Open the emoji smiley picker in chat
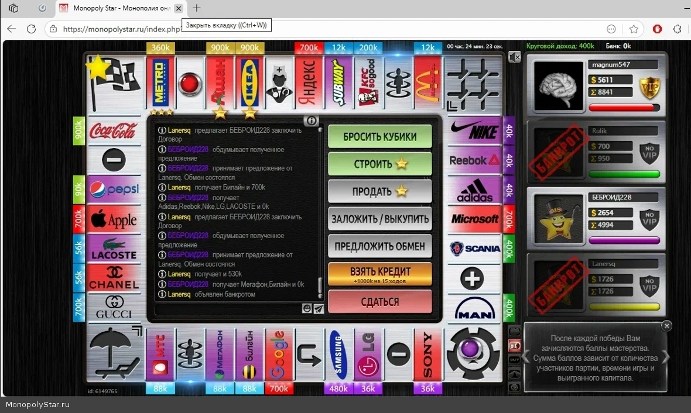This screenshot has height=413, width=691. (307, 309)
